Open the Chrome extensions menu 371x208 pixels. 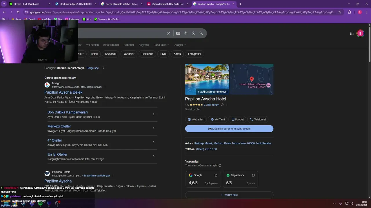point(349,12)
